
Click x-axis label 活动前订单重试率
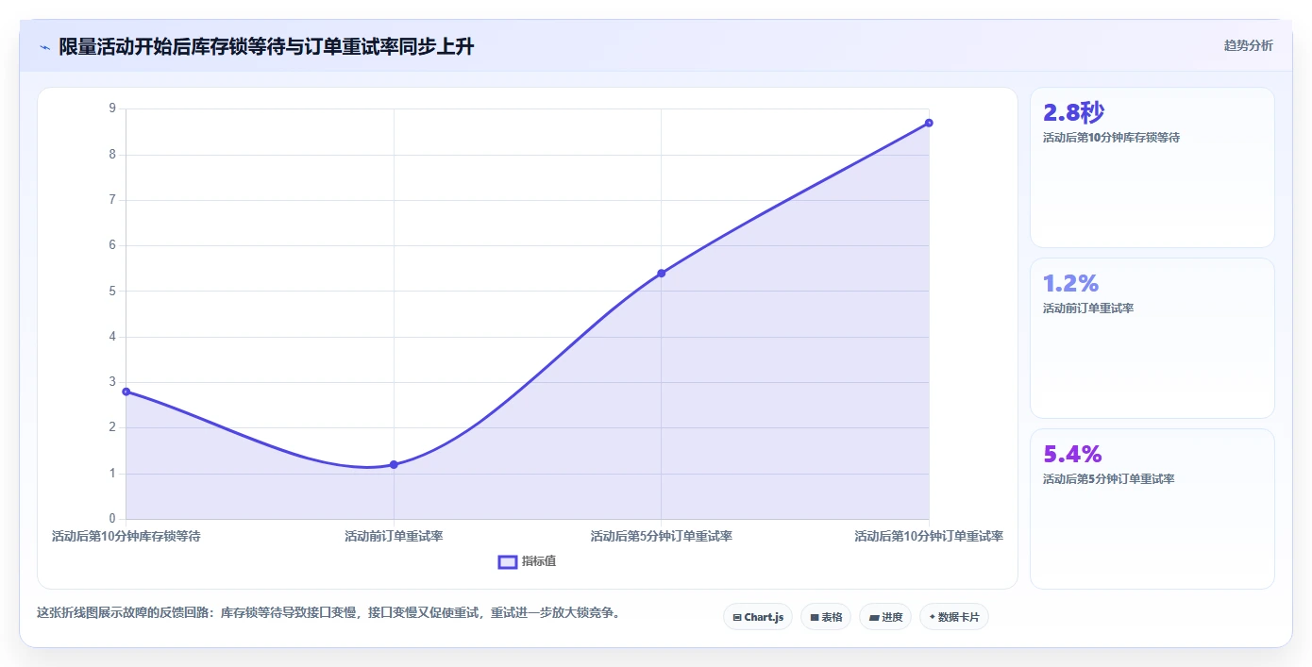click(394, 536)
